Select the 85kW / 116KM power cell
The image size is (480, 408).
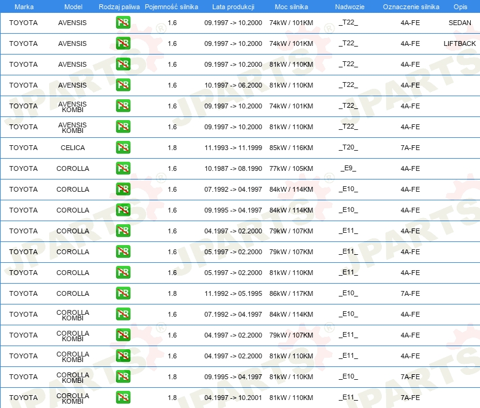(291, 148)
